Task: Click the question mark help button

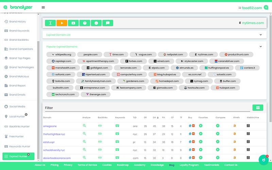Action: (x=85, y=23)
